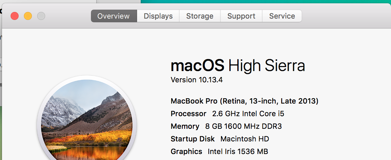Click the Memory 8 GB 1600 MHz line
The height and width of the screenshot is (160, 391).
point(226,126)
